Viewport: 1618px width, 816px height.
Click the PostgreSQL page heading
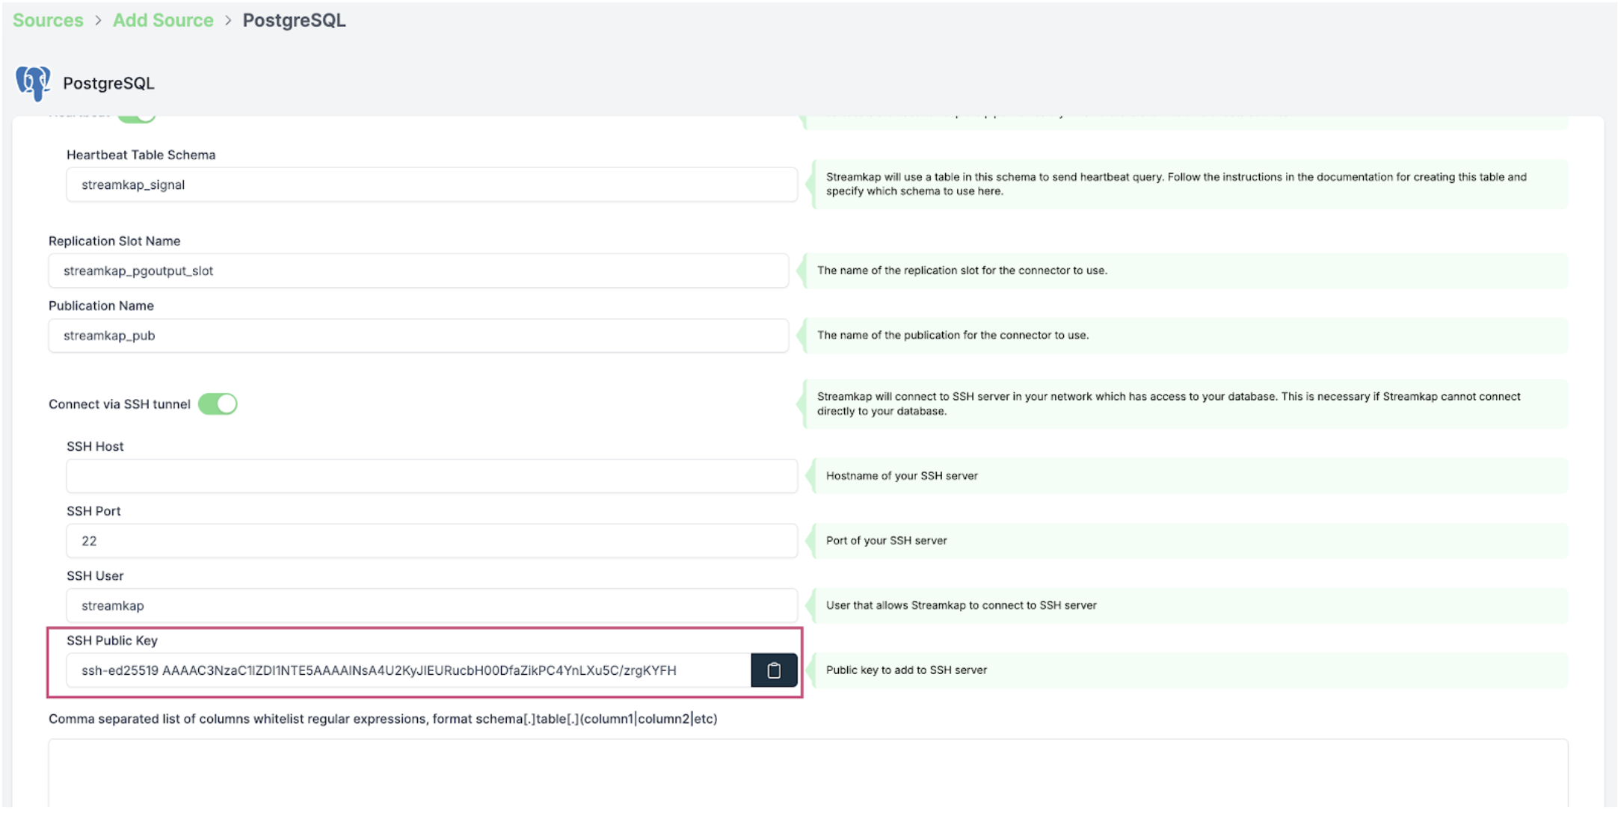(x=108, y=83)
